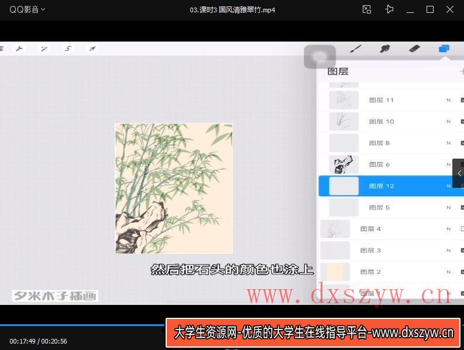Open the Selection S-shaped tool
464x350 pixels.
click(68, 49)
